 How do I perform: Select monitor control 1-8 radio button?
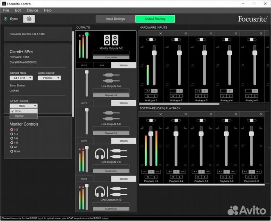tap(12, 142)
